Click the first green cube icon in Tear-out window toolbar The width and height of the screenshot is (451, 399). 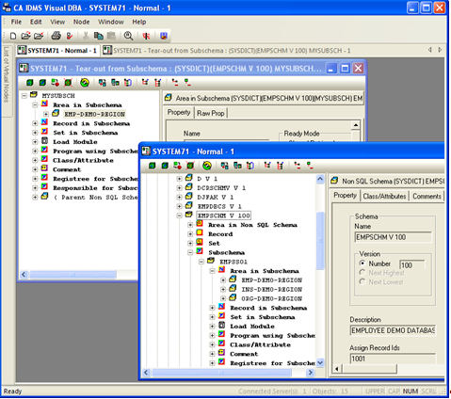coord(30,83)
